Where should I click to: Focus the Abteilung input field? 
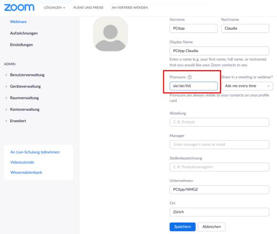(x=219, y=122)
